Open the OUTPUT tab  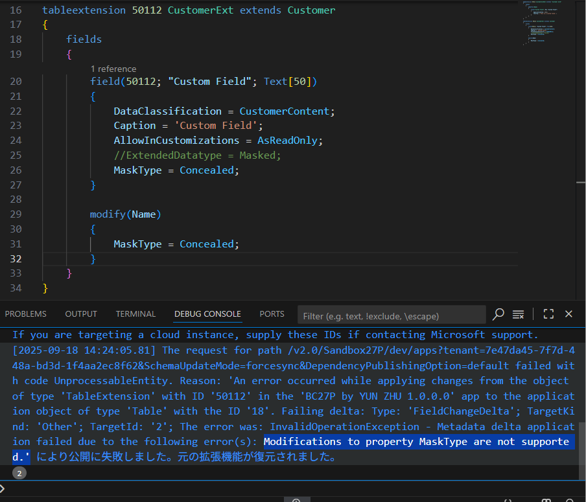tap(81, 314)
